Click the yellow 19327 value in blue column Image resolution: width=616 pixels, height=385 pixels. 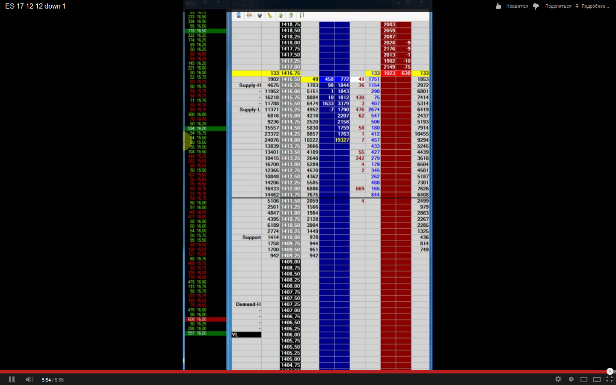click(342, 140)
